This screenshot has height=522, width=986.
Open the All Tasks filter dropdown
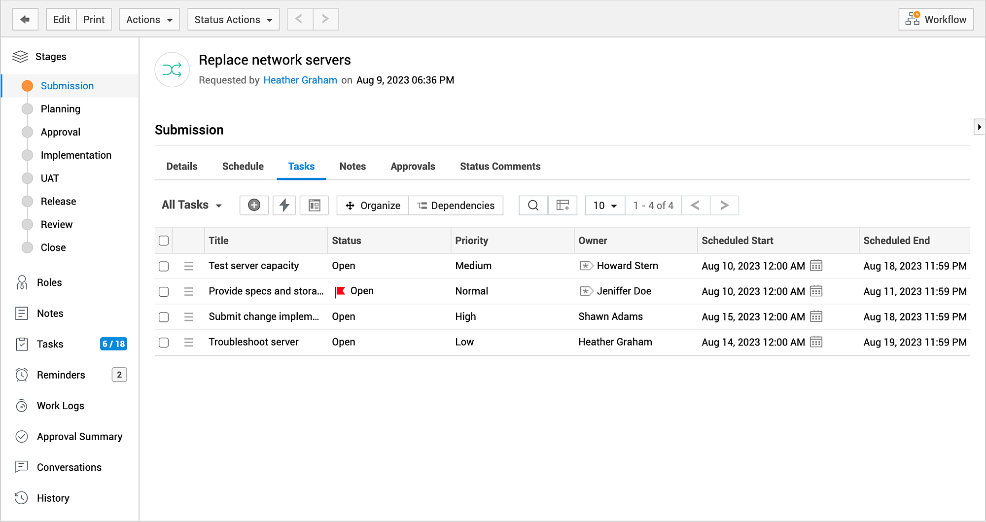click(191, 205)
